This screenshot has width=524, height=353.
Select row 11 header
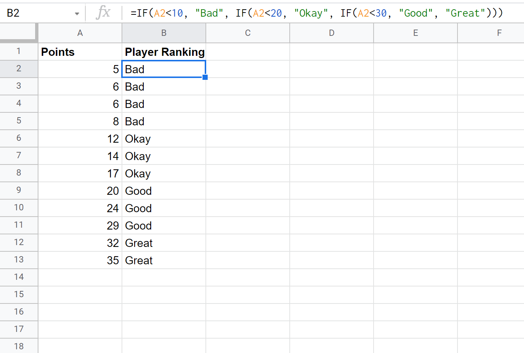pos(19,225)
